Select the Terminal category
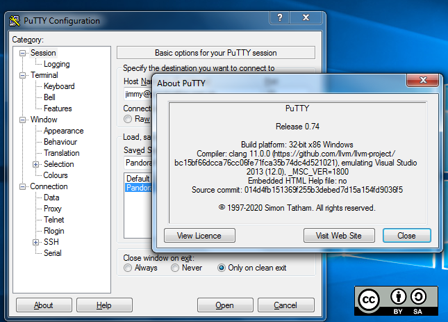Image resolution: width=448 pixels, height=322 pixels. (x=44, y=75)
